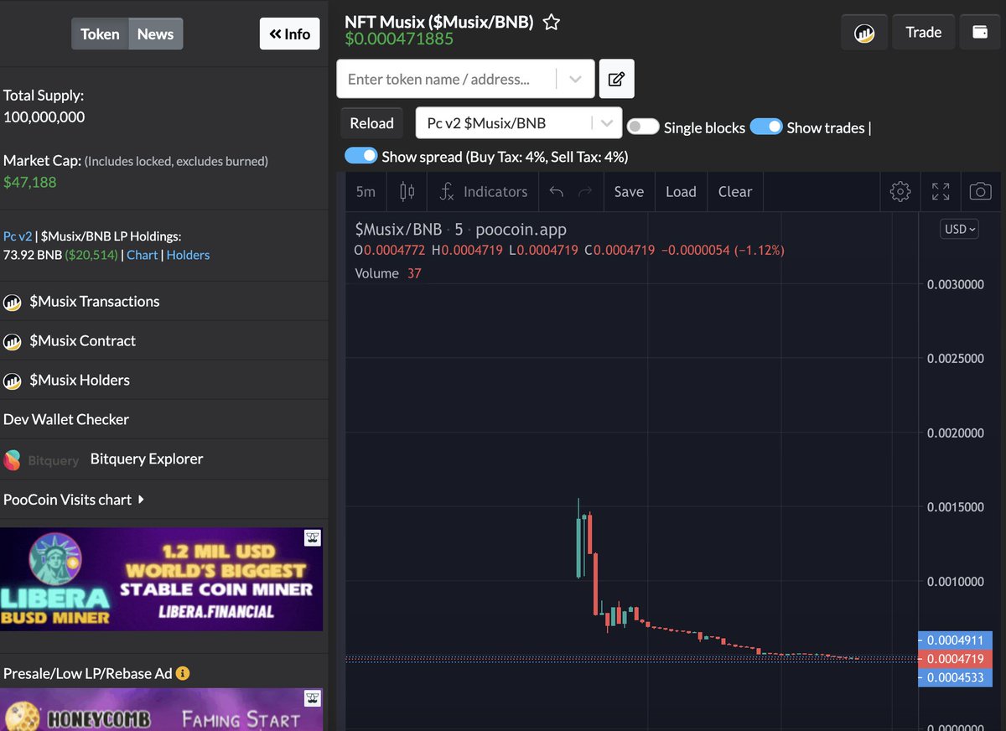
Task: Open token search dropdown arrow
Action: coord(575,79)
